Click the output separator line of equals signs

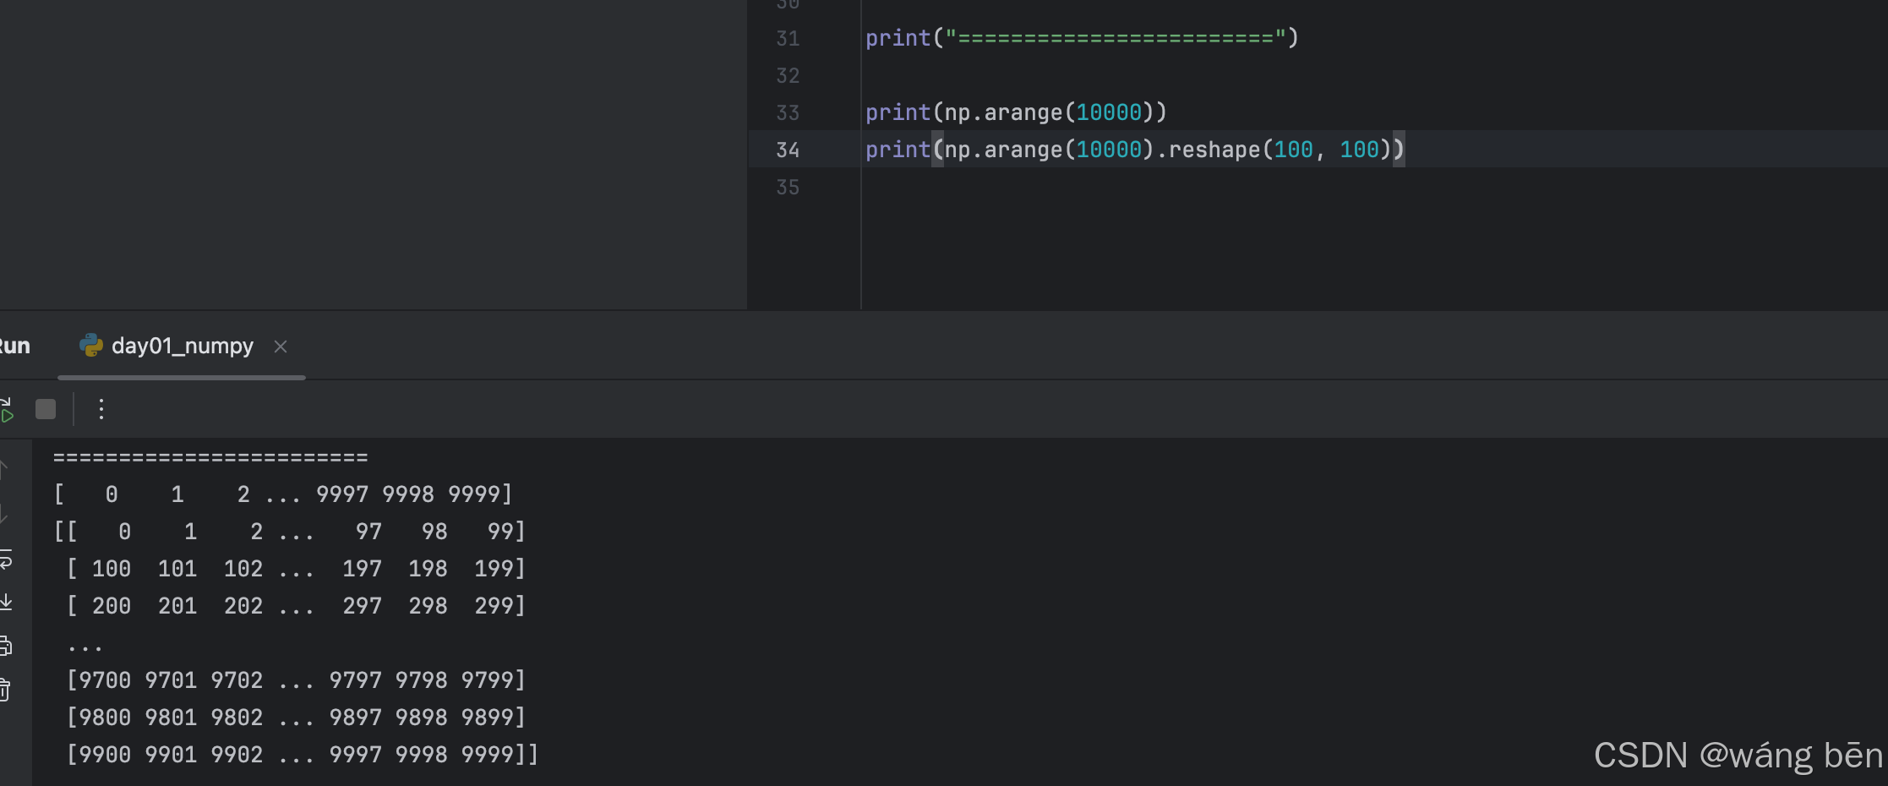[210, 458]
